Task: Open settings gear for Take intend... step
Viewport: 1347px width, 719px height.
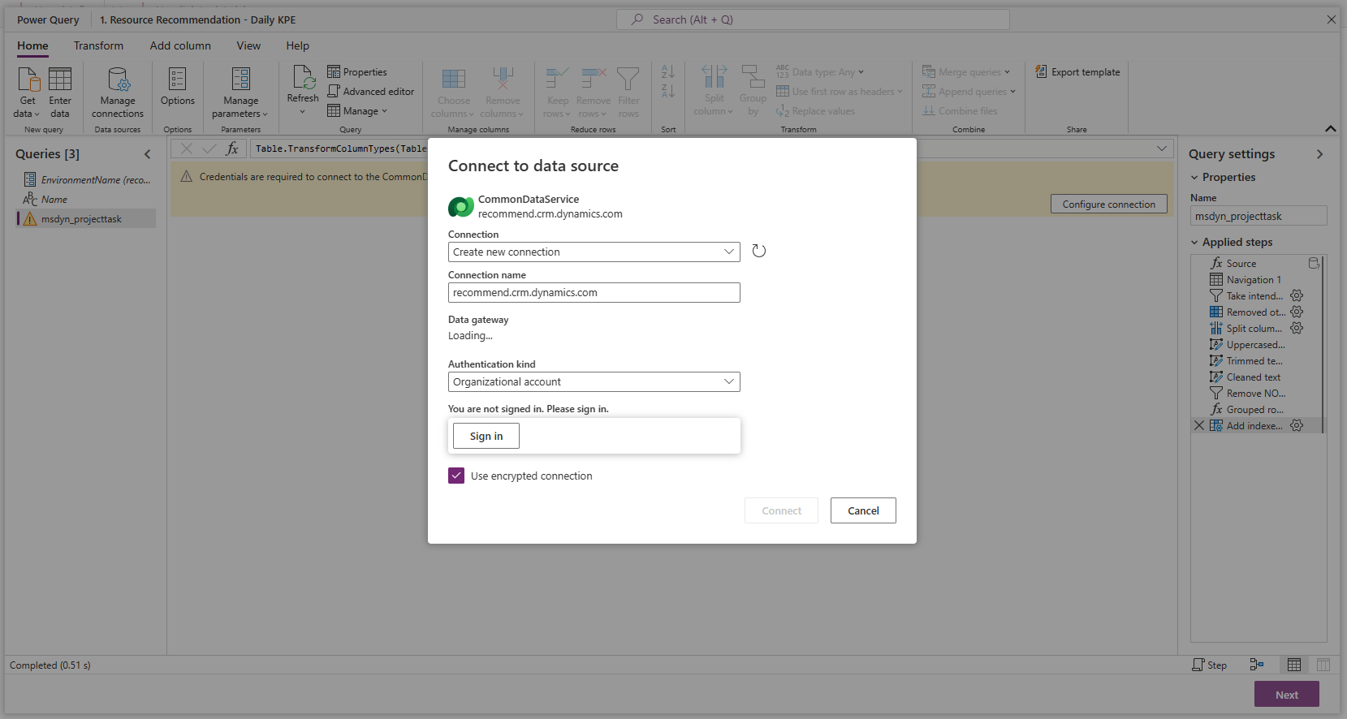Action: tap(1297, 295)
